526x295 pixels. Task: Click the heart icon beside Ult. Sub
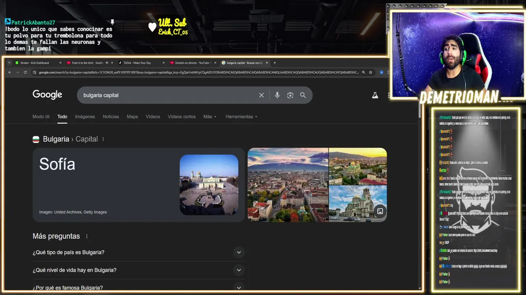point(152,27)
